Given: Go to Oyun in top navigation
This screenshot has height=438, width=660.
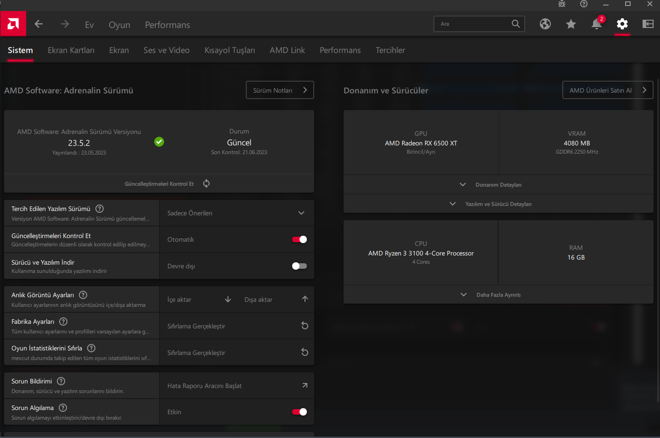Looking at the screenshot, I should (119, 25).
